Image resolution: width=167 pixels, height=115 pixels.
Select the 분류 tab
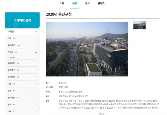75,3
